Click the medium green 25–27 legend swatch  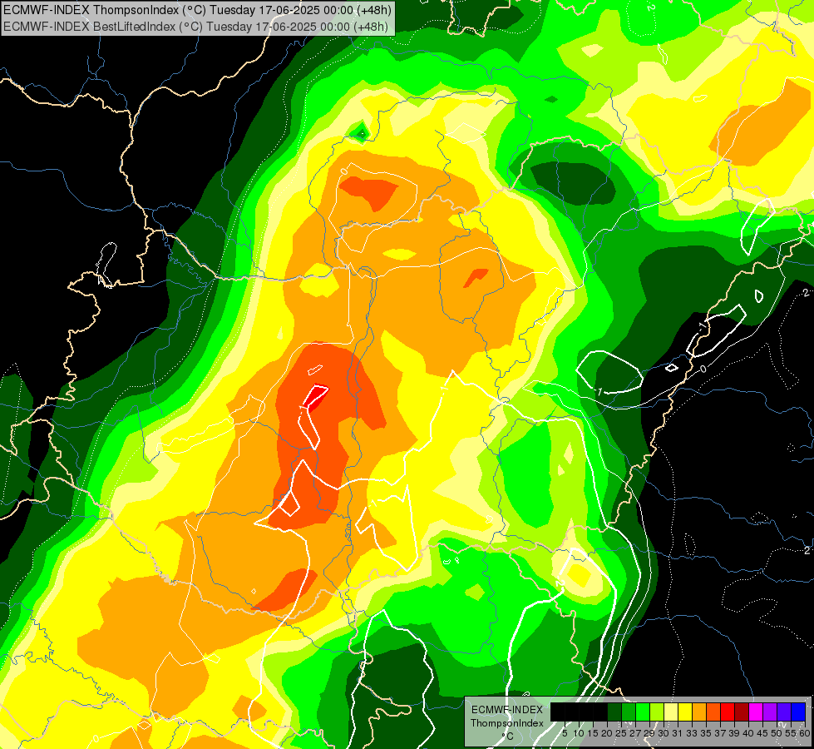(629, 712)
